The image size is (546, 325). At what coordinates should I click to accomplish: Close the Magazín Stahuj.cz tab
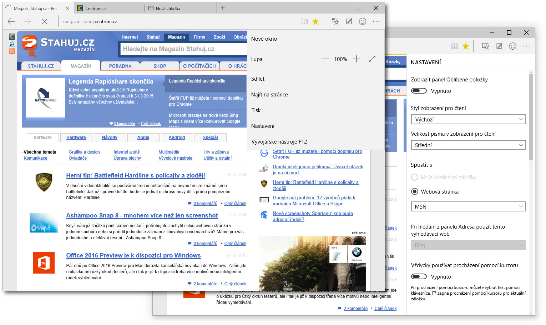tap(67, 8)
